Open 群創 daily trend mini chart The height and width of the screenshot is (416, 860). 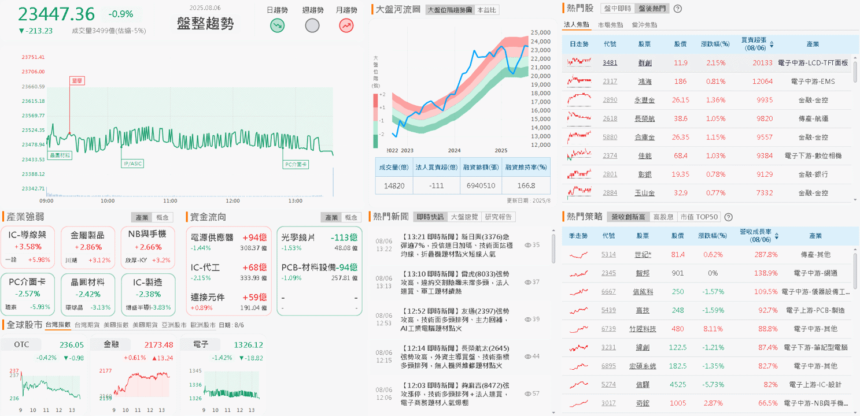point(579,62)
